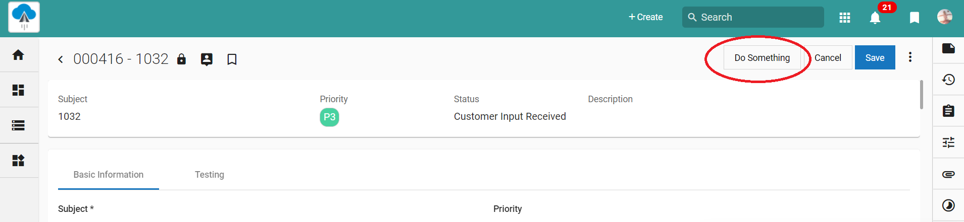964x222 pixels.
Task: Open user profile avatar menu
Action: point(945,17)
